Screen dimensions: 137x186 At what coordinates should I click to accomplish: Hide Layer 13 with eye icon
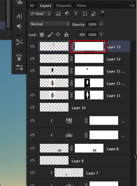pos(32,46)
